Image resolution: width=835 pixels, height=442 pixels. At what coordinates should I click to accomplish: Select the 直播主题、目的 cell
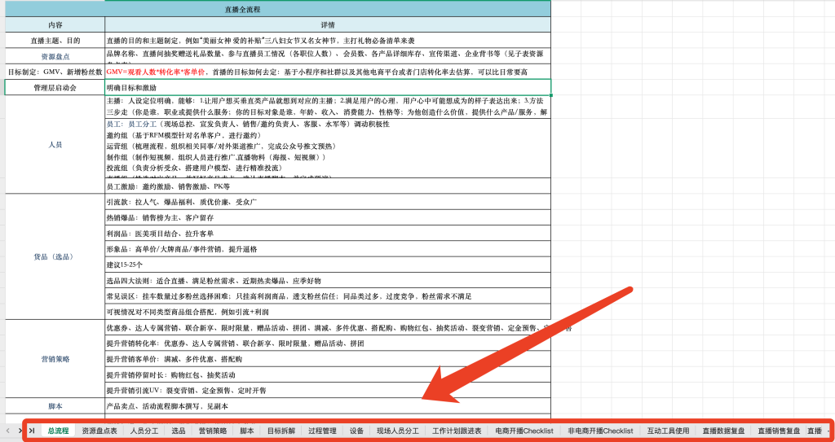coord(55,41)
